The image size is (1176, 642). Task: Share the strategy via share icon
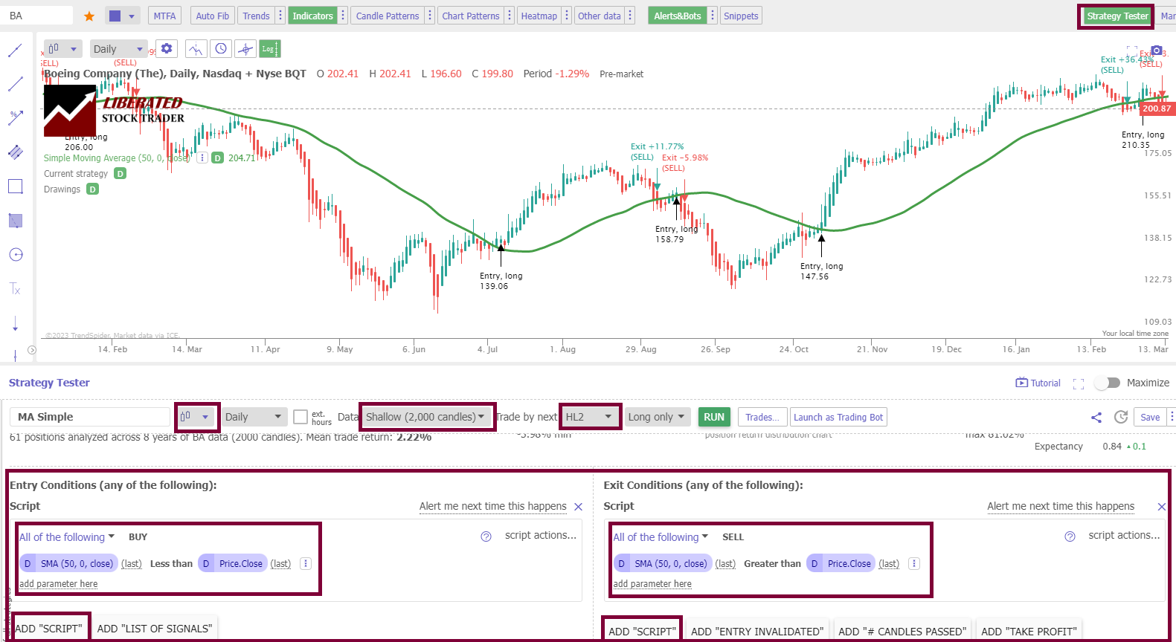1096,418
